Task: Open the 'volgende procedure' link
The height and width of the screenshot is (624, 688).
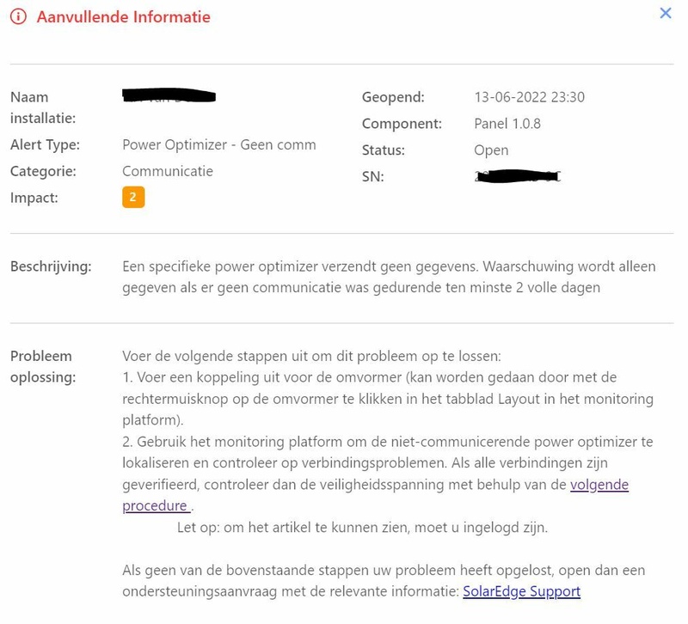Action: click(x=599, y=485)
